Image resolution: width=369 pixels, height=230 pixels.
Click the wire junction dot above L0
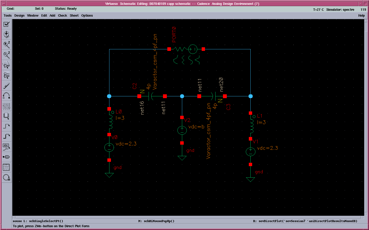click(x=109, y=96)
